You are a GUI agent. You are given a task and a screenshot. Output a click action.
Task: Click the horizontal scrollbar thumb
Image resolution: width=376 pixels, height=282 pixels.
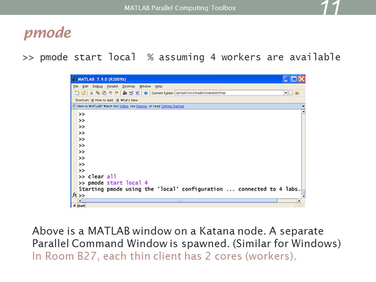[x=179, y=201]
